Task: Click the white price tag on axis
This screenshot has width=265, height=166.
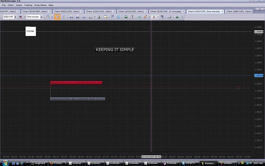Action: click(259, 32)
